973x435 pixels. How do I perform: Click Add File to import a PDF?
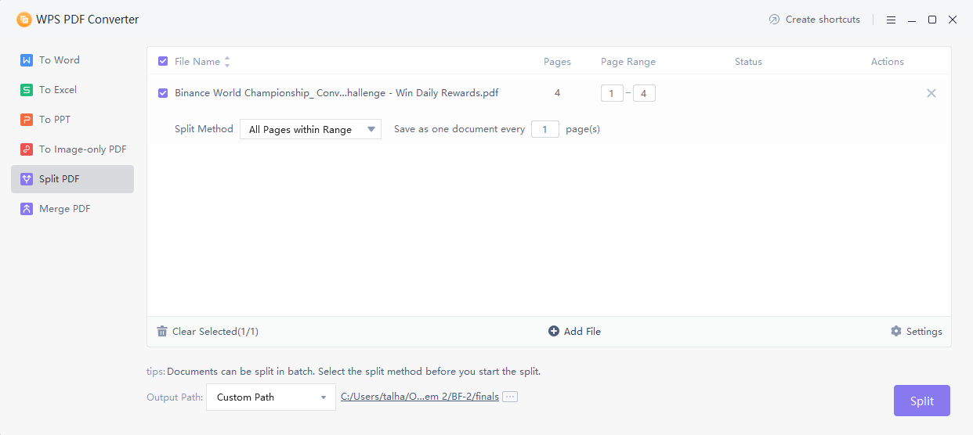[x=574, y=332]
